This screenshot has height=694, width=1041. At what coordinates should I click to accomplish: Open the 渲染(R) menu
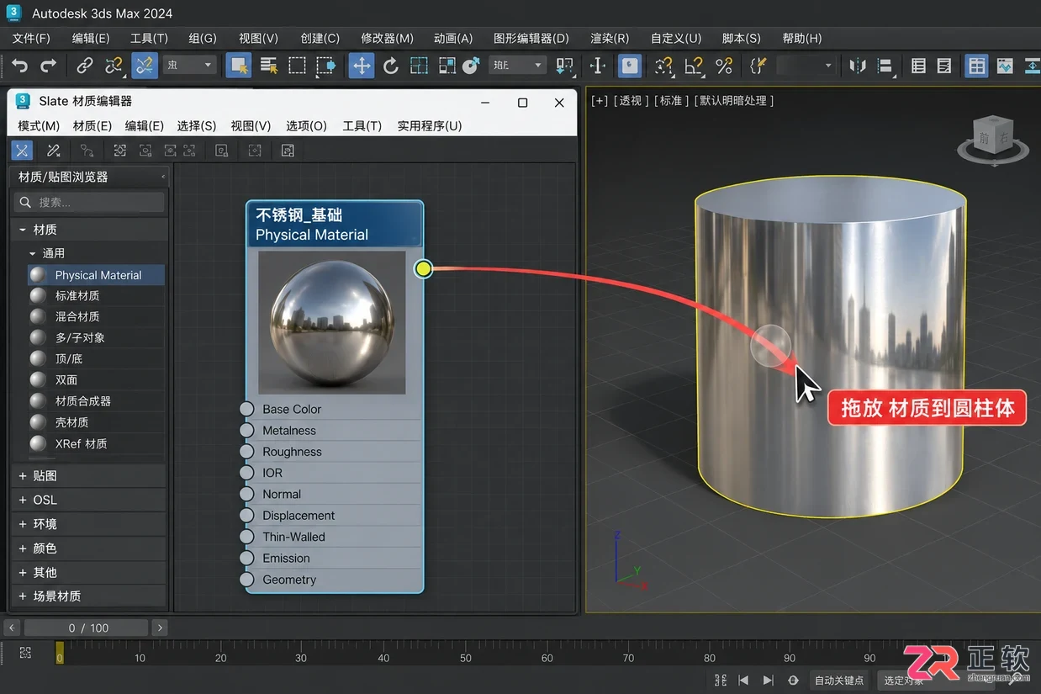pyautogui.click(x=610, y=38)
